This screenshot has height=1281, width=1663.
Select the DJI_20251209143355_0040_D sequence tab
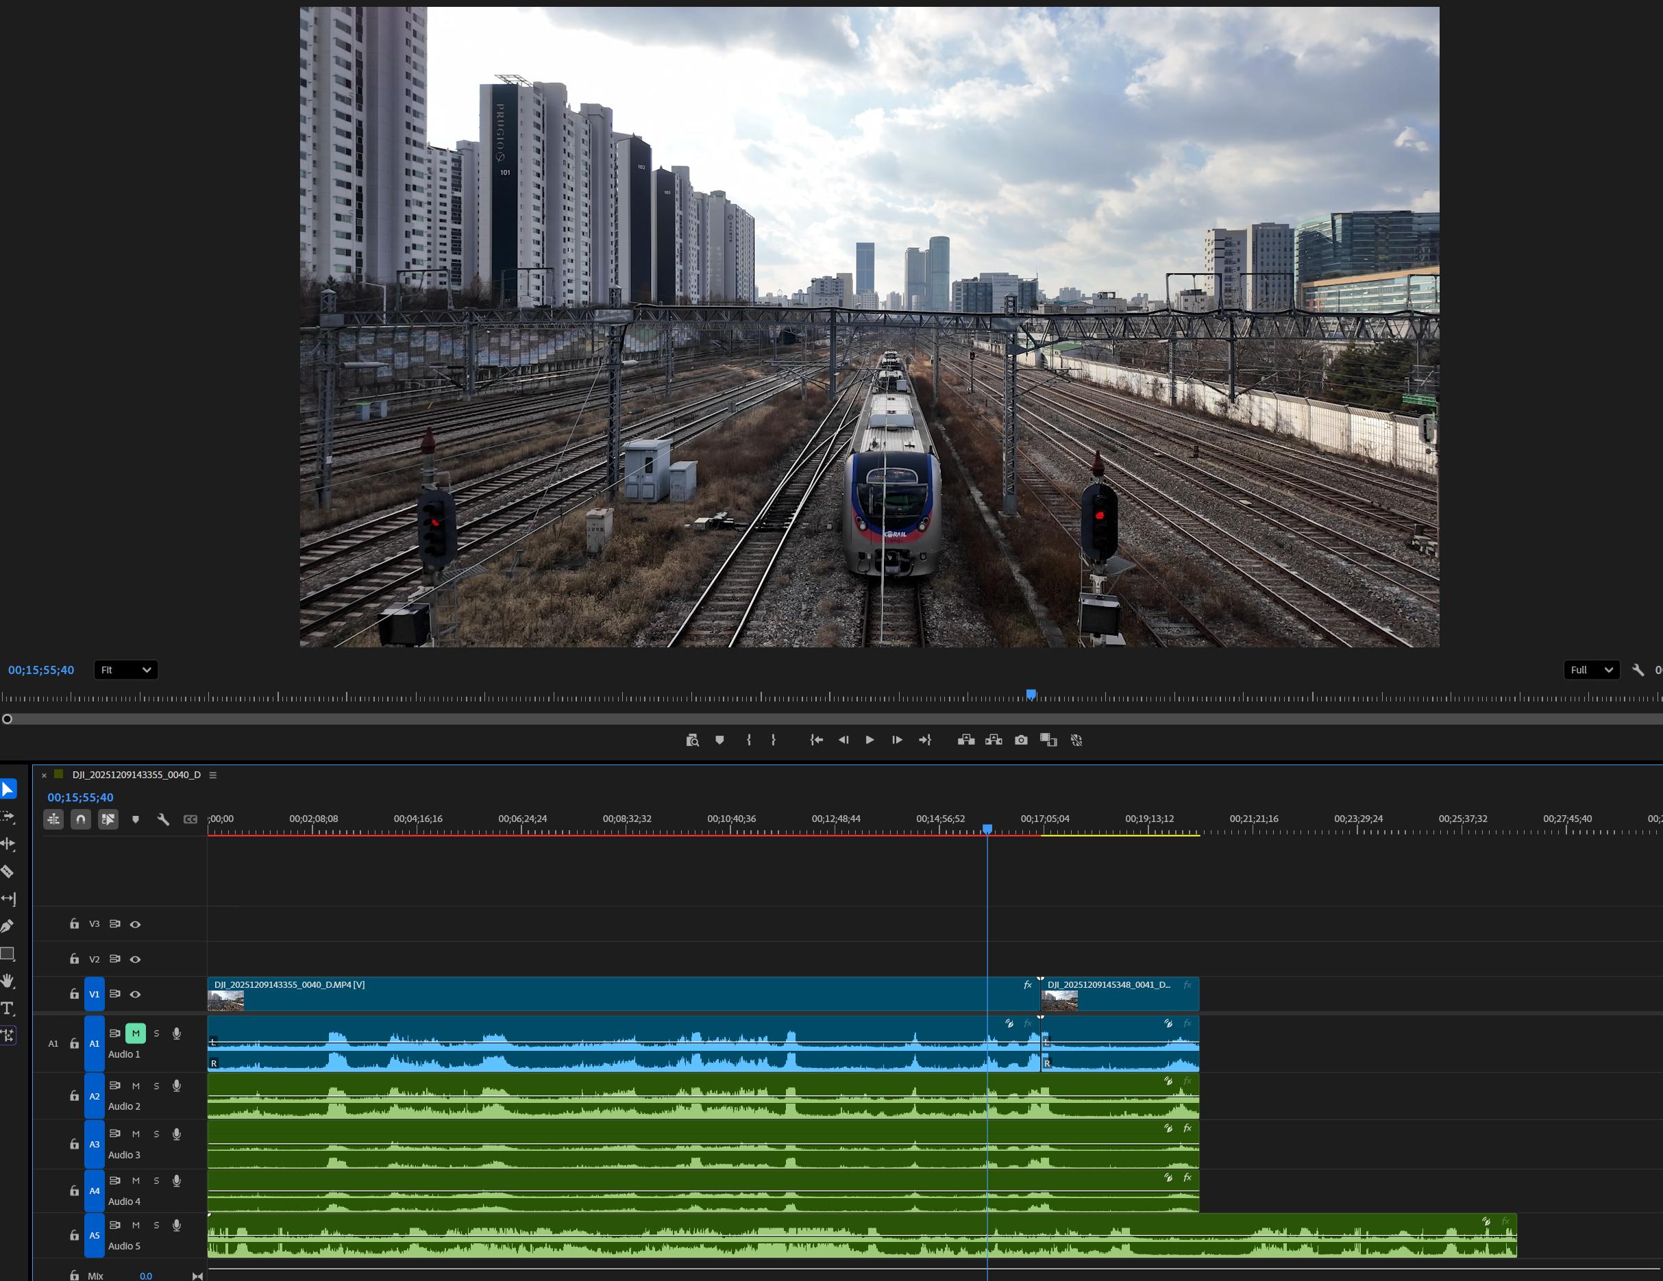click(136, 775)
